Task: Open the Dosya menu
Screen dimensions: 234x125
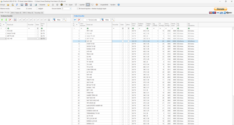Action: (x=2, y=5)
